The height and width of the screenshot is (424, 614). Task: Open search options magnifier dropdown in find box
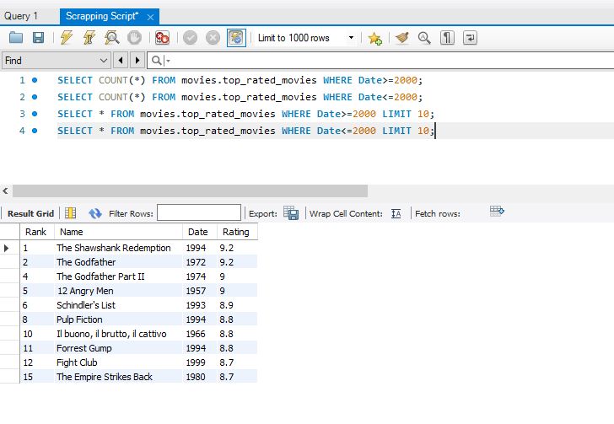160,61
